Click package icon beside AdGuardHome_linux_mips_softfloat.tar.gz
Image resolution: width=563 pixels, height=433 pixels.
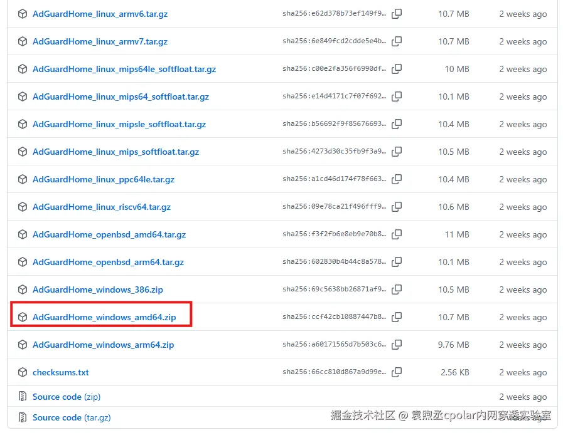coord(23,152)
